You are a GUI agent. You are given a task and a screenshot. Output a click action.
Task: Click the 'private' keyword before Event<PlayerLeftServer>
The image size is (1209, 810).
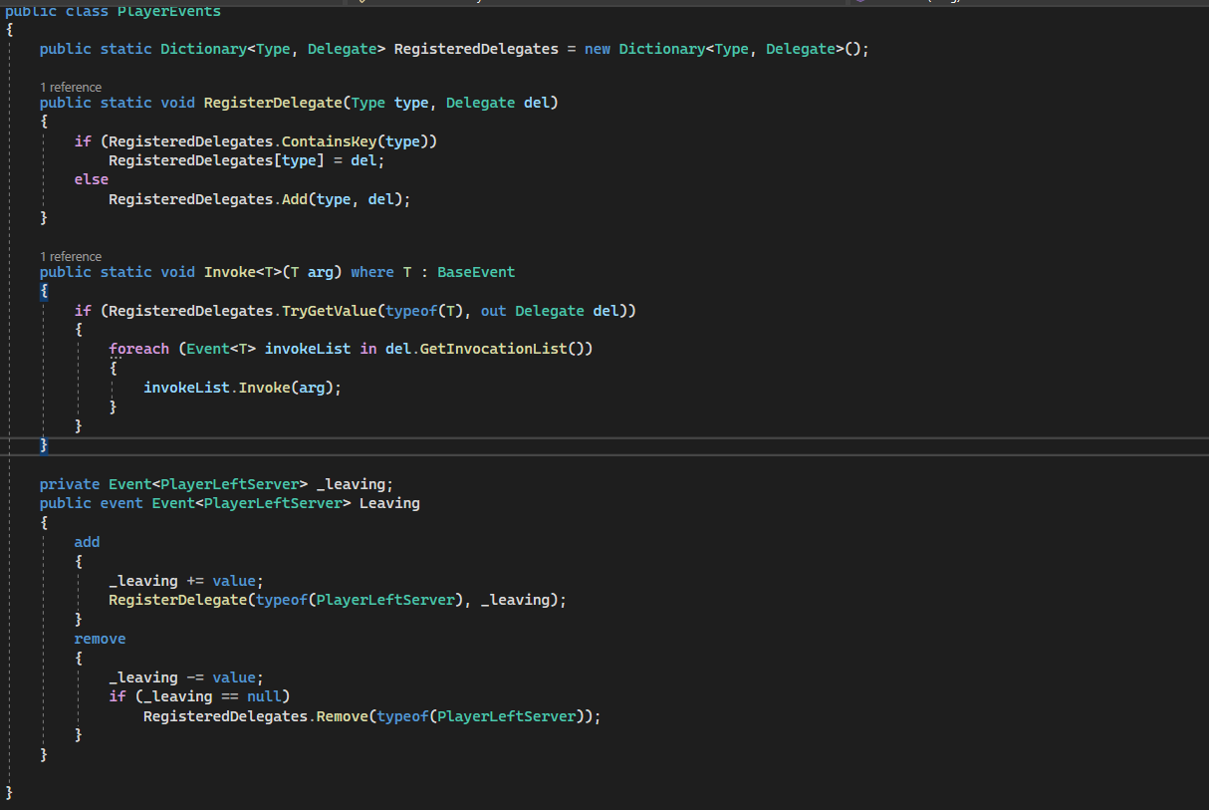70,484
